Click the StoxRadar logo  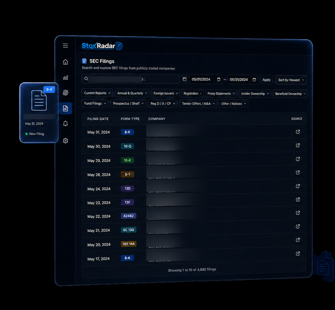click(x=102, y=46)
